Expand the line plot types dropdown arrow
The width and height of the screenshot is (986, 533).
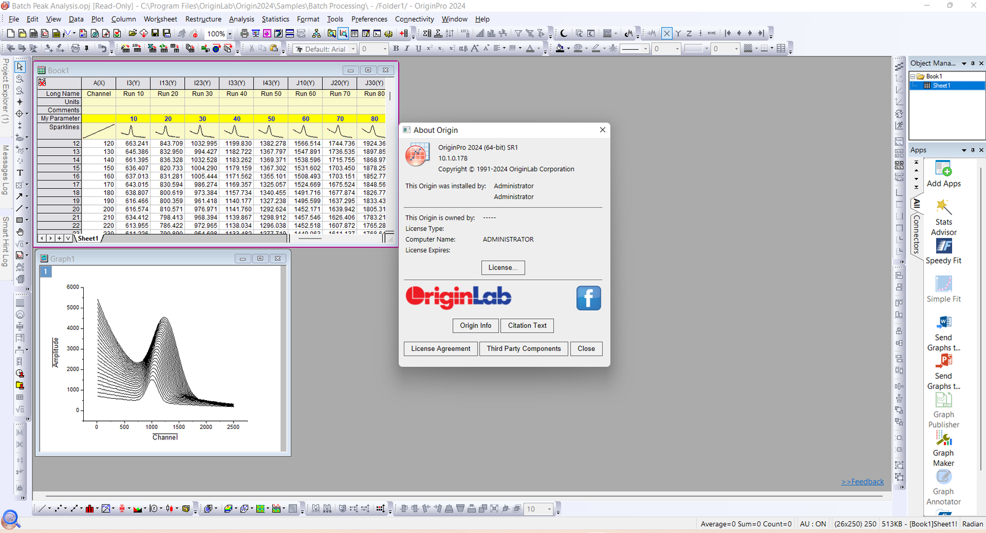pyautogui.click(x=50, y=509)
